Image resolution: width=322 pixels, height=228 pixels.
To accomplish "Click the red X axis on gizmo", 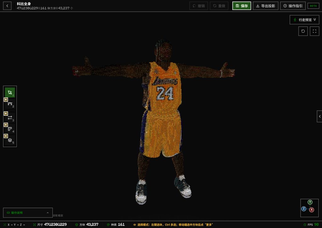I will (x=312, y=210).
